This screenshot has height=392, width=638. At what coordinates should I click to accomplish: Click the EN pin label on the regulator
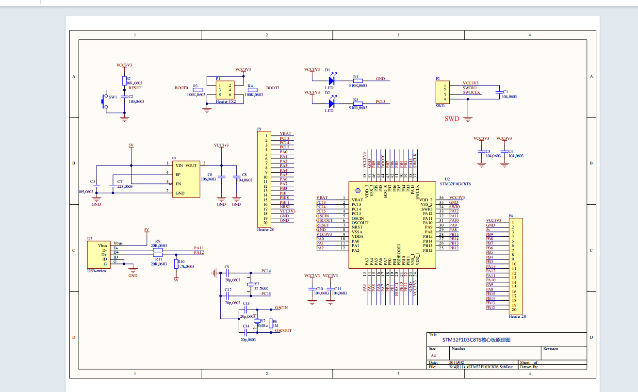(x=178, y=184)
